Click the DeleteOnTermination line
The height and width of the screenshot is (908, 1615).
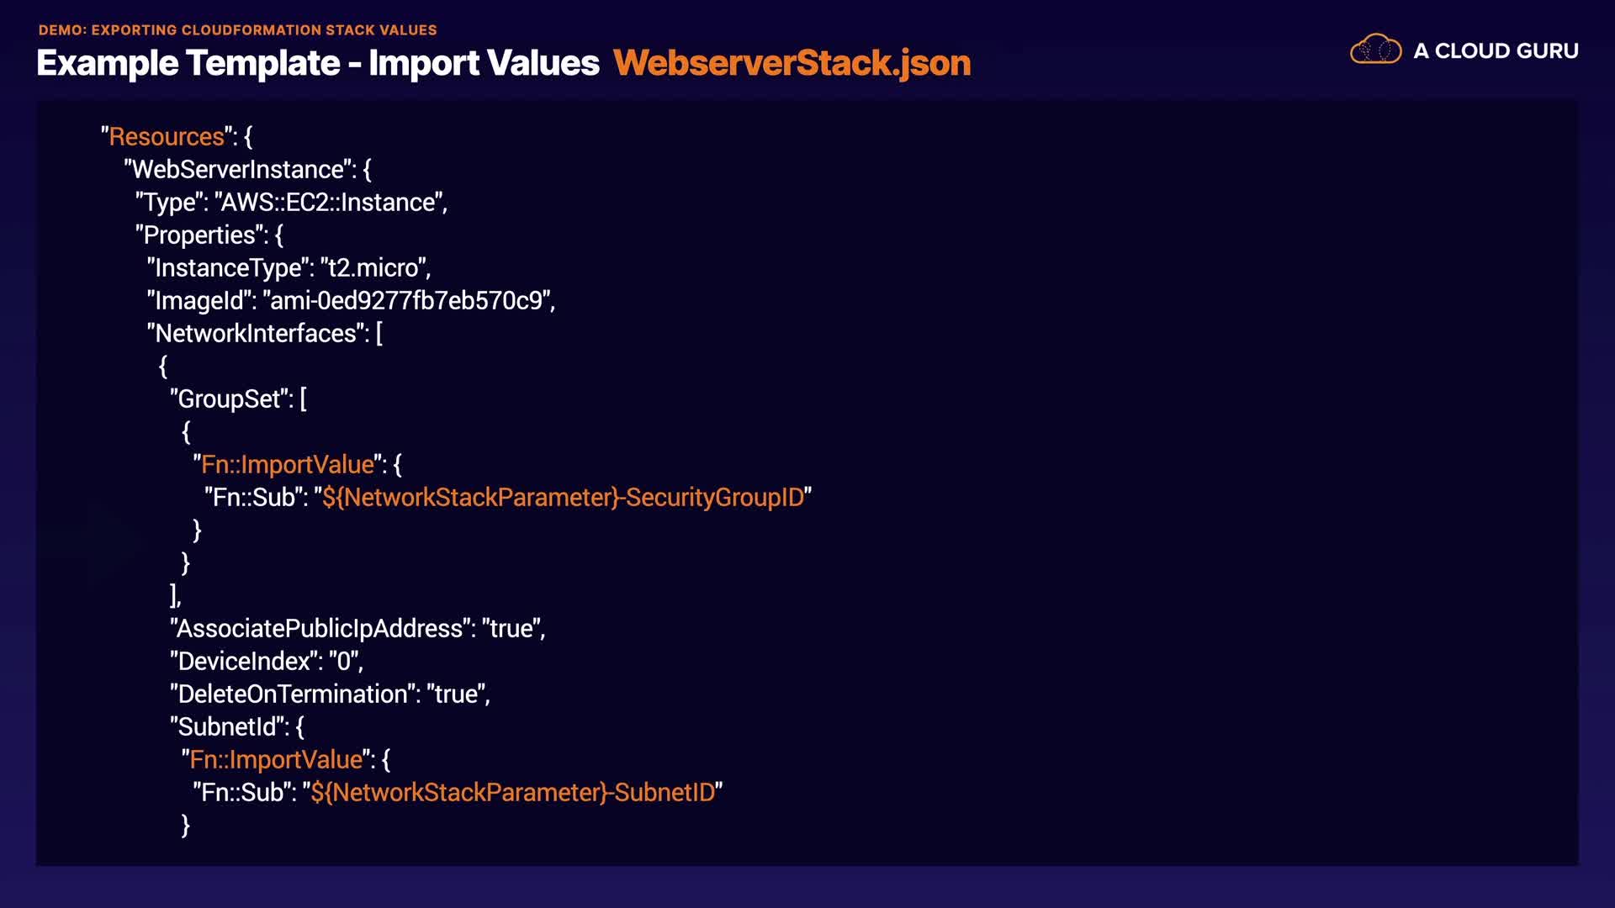point(329,694)
